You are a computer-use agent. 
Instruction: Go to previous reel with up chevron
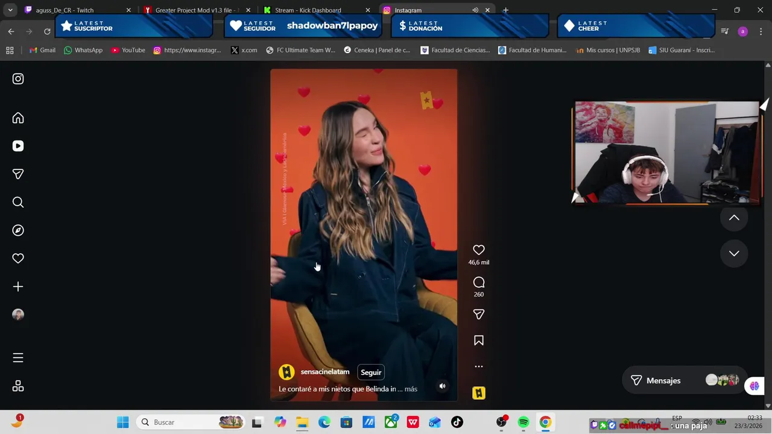pos(734,218)
